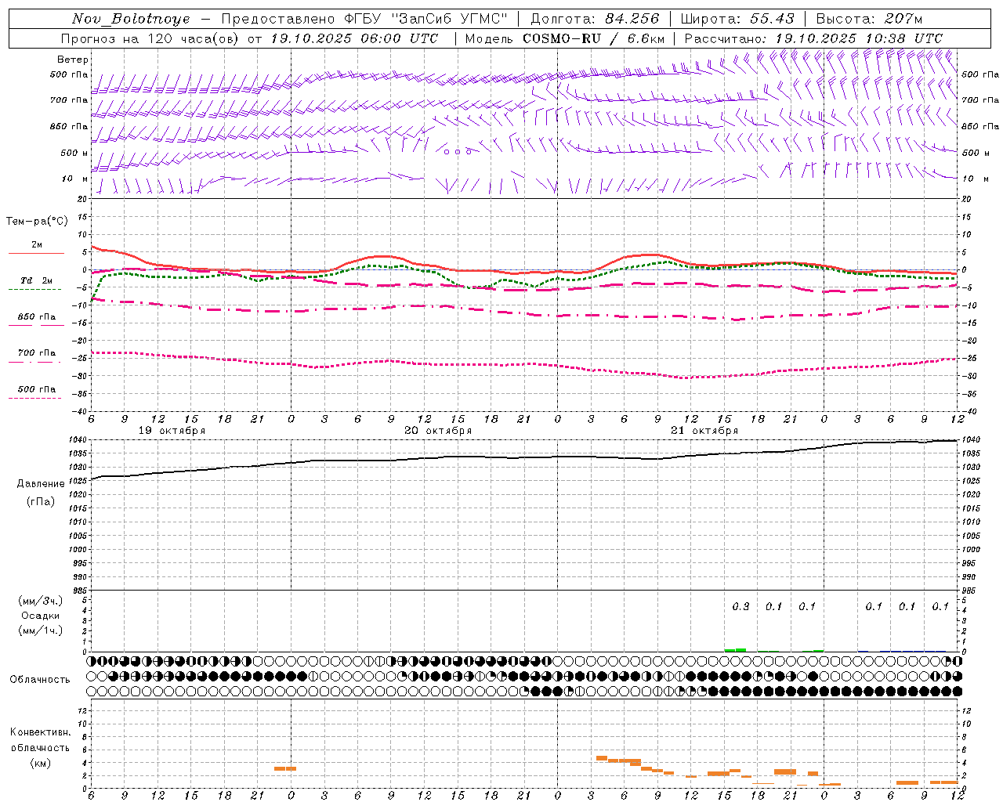The width and height of the screenshot is (1003, 802).
Task: Click the Давление pressure panel label
Action: pyautogui.click(x=41, y=484)
